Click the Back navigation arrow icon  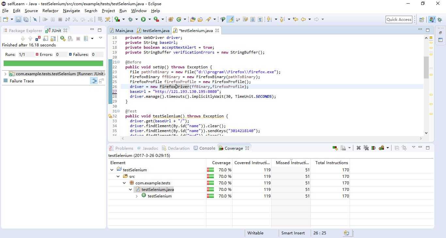[x=303, y=19]
